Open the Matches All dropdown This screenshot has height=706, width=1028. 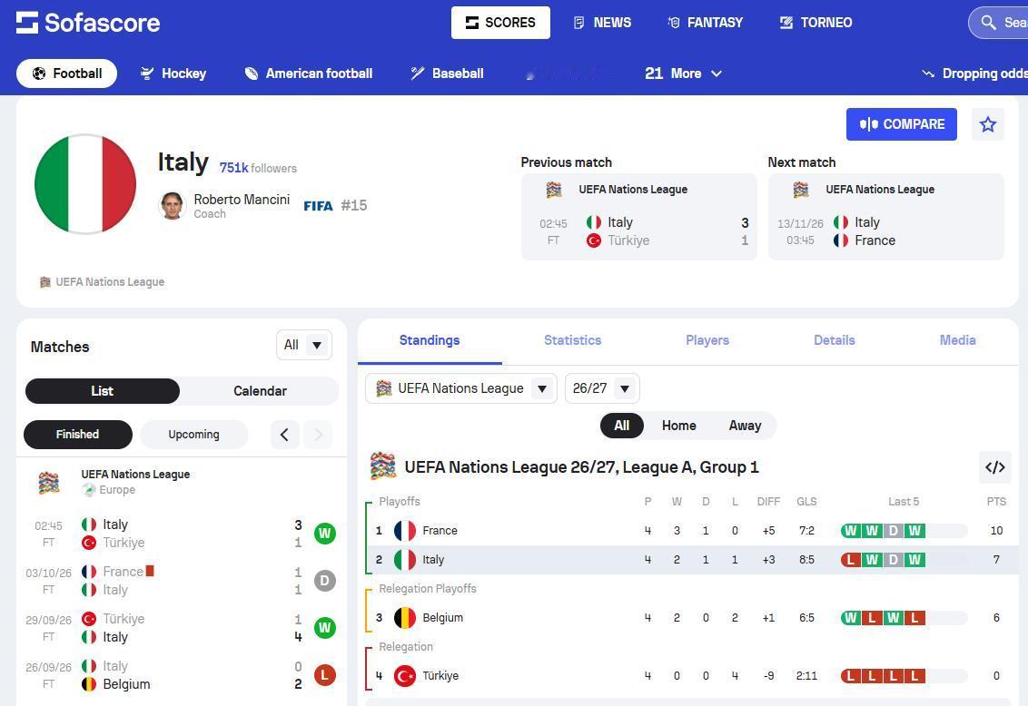(304, 345)
